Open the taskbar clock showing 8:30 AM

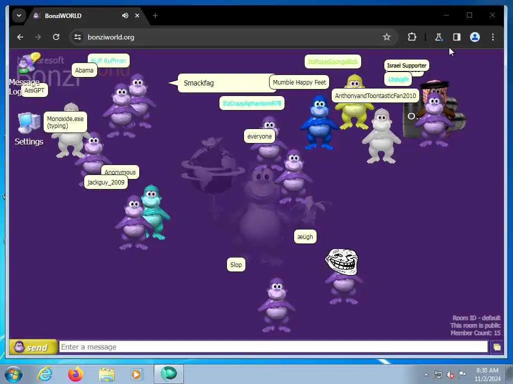487,374
